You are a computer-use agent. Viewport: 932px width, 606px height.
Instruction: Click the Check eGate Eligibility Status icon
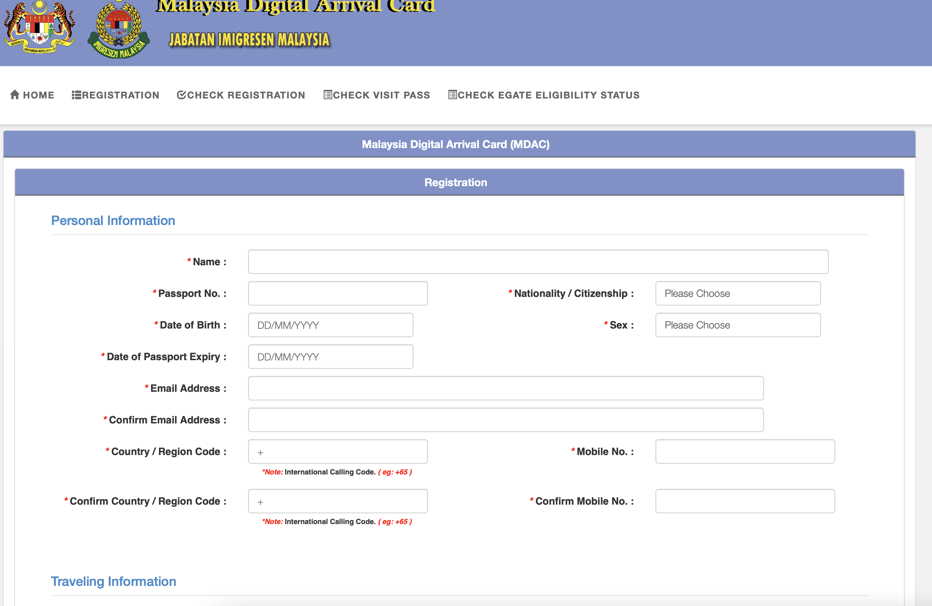452,95
